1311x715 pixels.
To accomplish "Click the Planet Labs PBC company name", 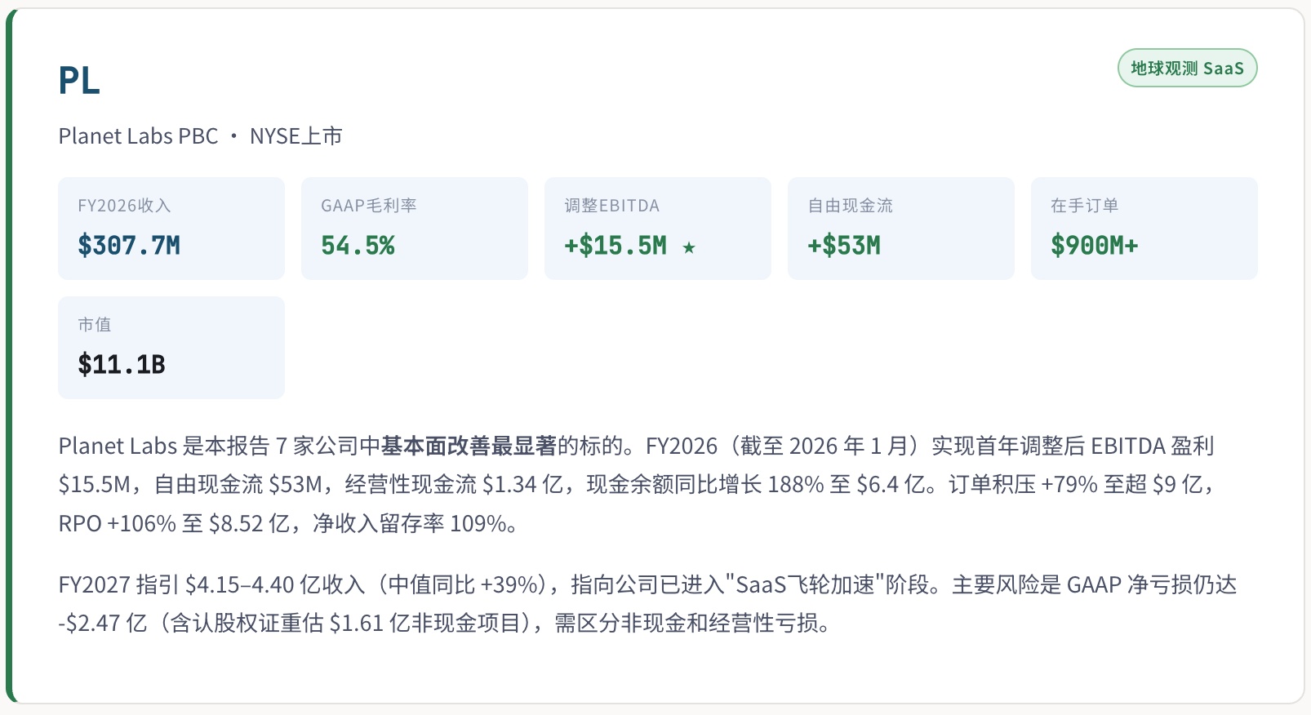I will (138, 136).
